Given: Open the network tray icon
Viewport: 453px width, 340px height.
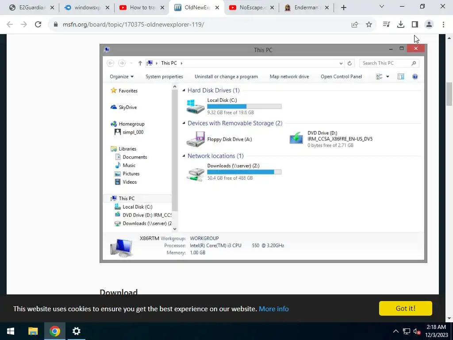Looking at the screenshot, I should pyautogui.click(x=407, y=331).
